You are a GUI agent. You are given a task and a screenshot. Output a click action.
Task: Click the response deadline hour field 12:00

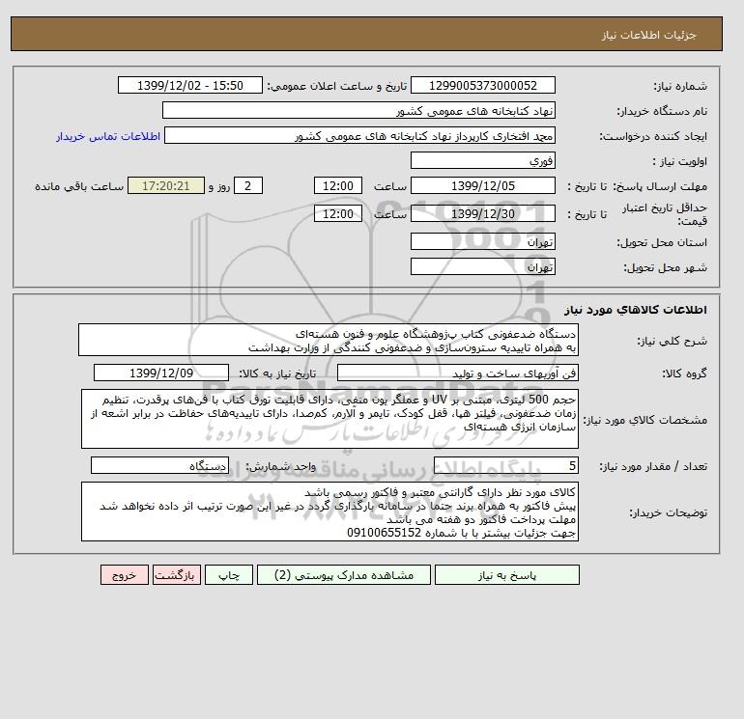[x=338, y=186]
